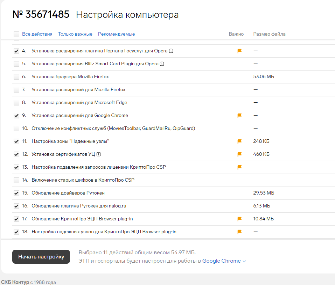
Task: Disable Обновление драйверов Рутокен checkbox
Action: 16,193
